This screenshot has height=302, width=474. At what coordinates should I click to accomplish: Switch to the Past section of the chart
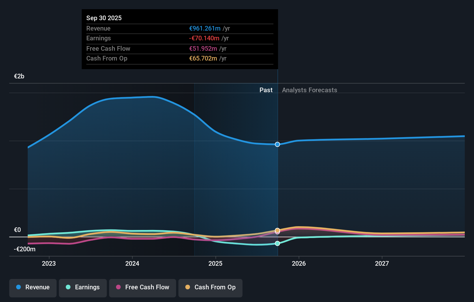[x=266, y=90]
